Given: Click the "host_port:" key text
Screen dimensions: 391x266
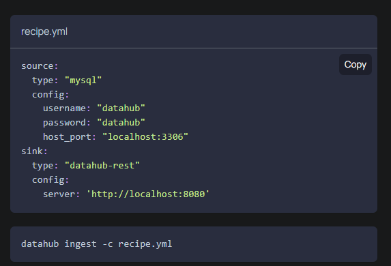Looking at the screenshot, I should pyautogui.click(x=70, y=137).
